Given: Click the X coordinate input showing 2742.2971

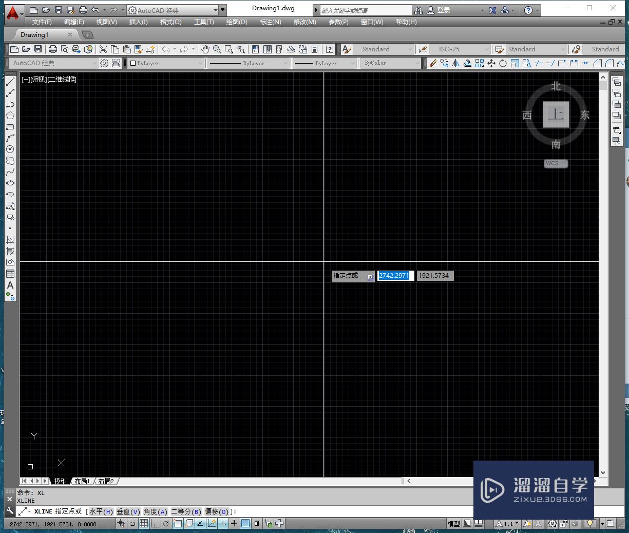Looking at the screenshot, I should click(x=394, y=276).
